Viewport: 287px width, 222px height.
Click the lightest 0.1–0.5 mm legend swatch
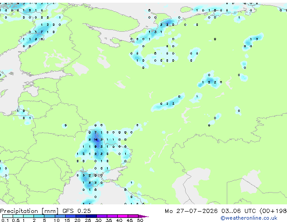[x=8, y=216]
